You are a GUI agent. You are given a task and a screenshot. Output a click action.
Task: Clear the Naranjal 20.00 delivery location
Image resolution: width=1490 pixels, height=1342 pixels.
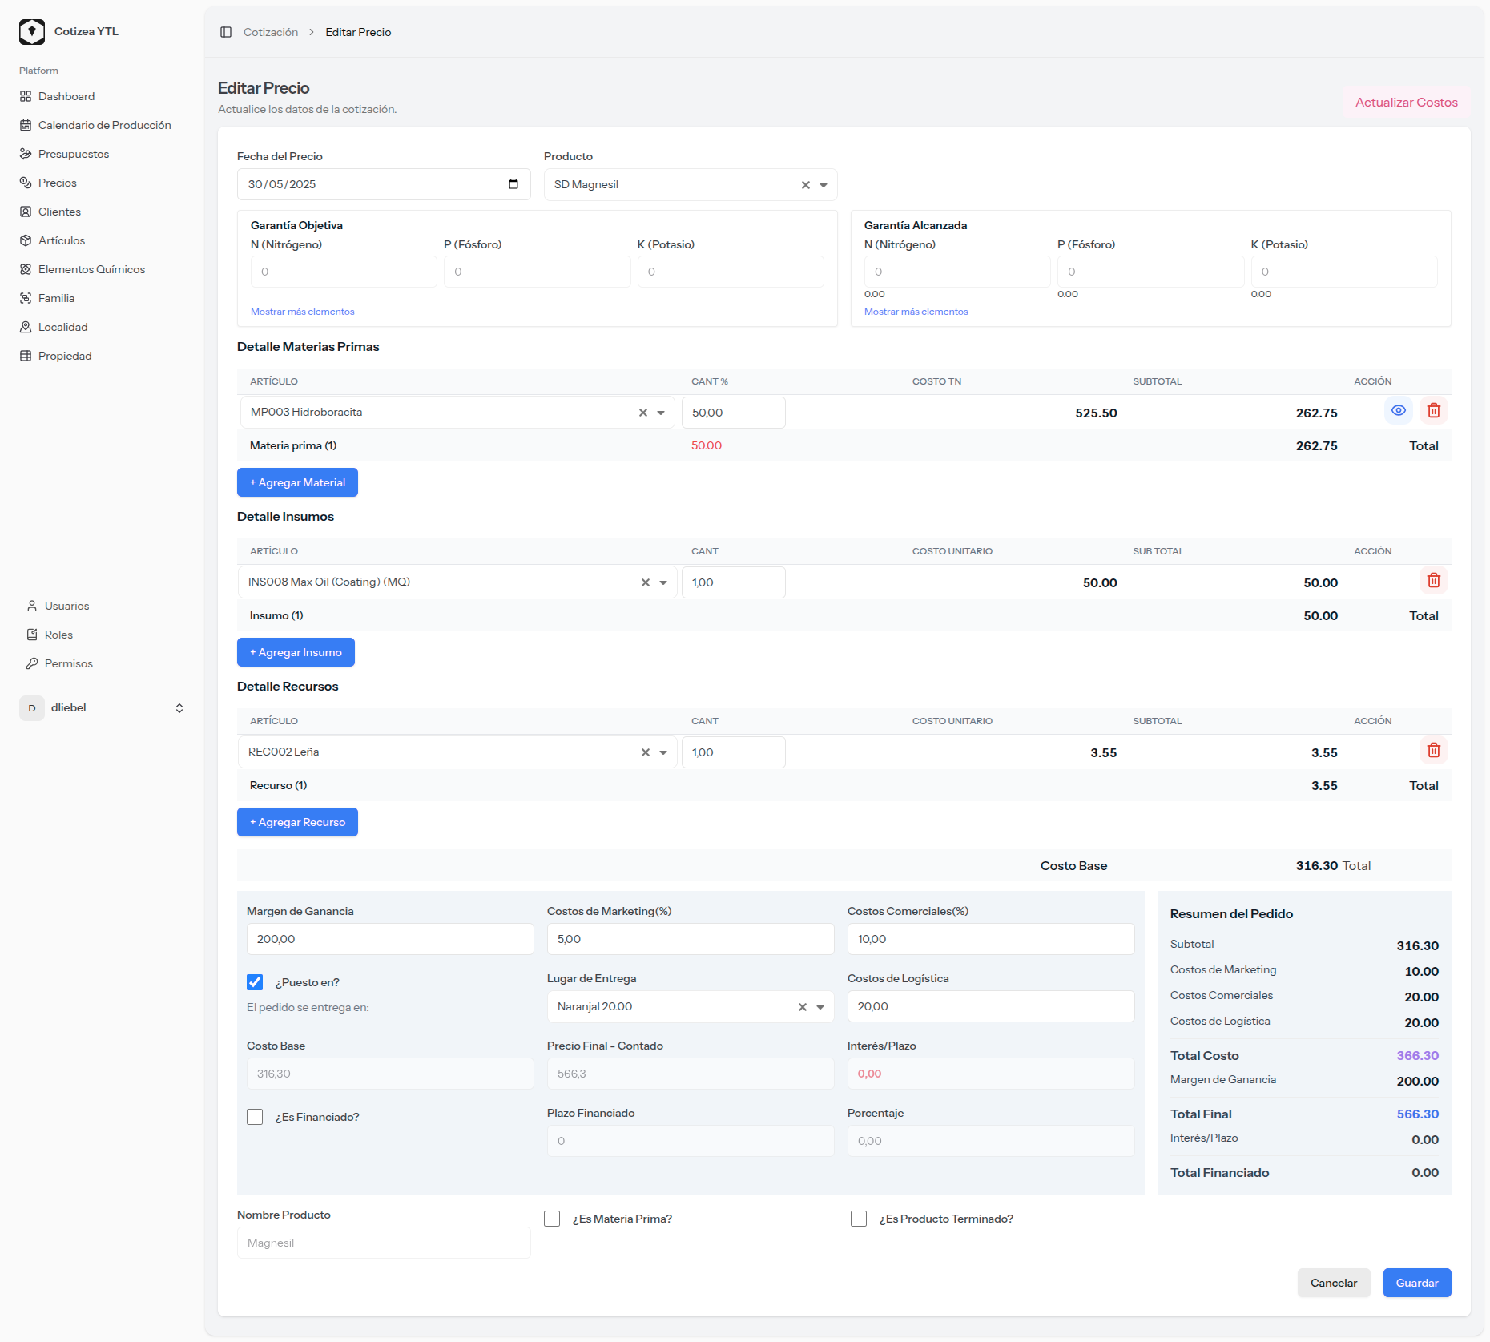(802, 1007)
